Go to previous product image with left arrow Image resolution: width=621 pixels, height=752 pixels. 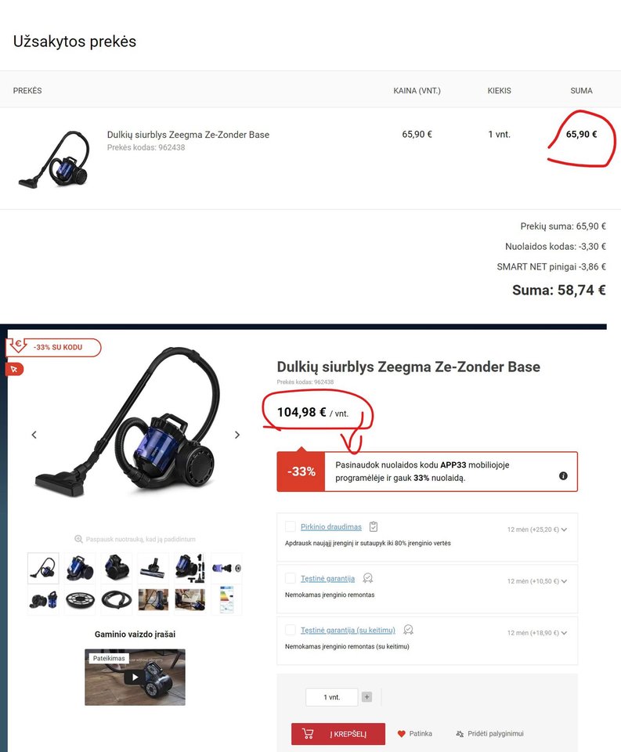(34, 435)
